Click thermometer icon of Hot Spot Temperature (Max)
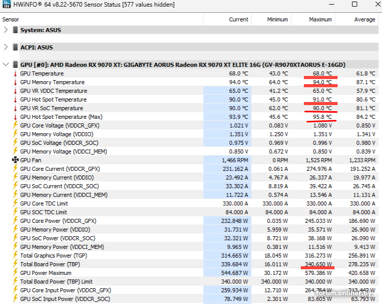The height and width of the screenshot is (304, 382). (15, 117)
